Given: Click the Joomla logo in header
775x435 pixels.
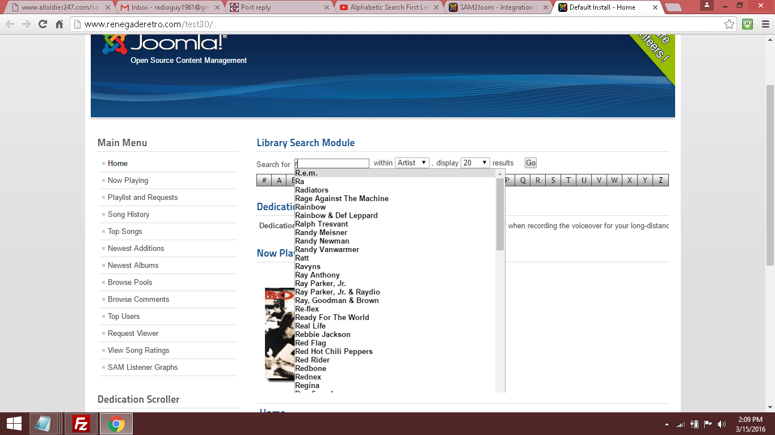Looking at the screenshot, I should click(165, 44).
